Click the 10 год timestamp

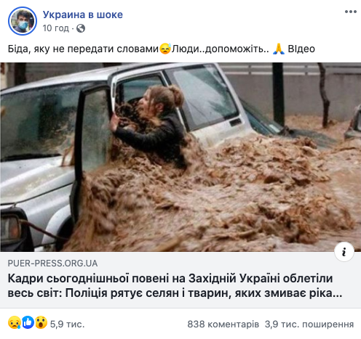[56, 28]
